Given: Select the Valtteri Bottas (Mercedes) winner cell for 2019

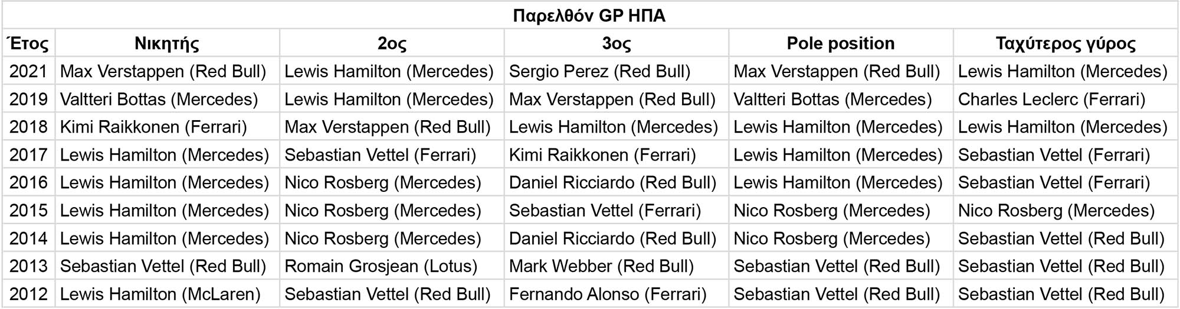Looking at the screenshot, I should 159,99.
